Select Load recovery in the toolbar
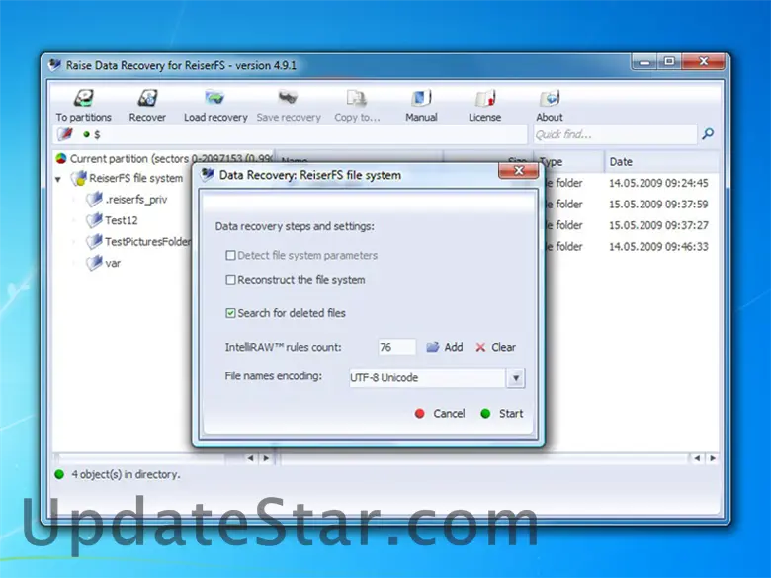 (x=215, y=105)
